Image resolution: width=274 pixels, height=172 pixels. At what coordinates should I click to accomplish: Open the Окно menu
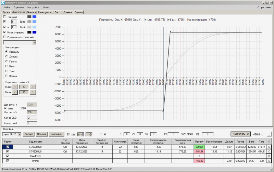pyautogui.click(x=46, y=7)
